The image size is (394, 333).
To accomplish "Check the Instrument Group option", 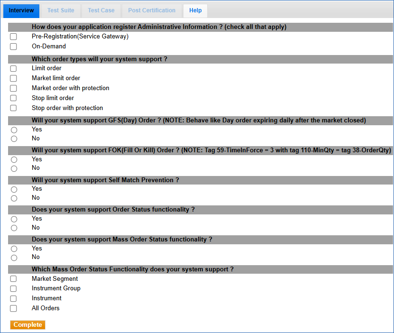I will [x=13, y=288].
